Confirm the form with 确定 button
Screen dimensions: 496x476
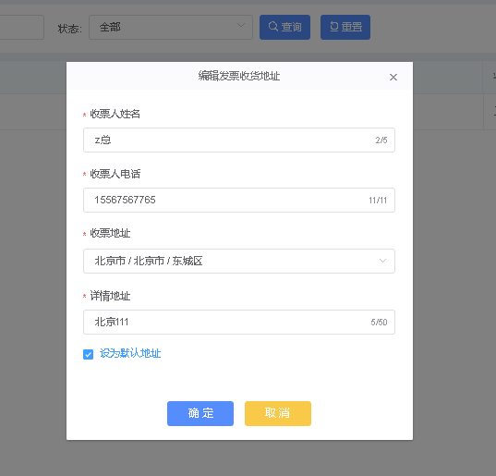(x=200, y=413)
